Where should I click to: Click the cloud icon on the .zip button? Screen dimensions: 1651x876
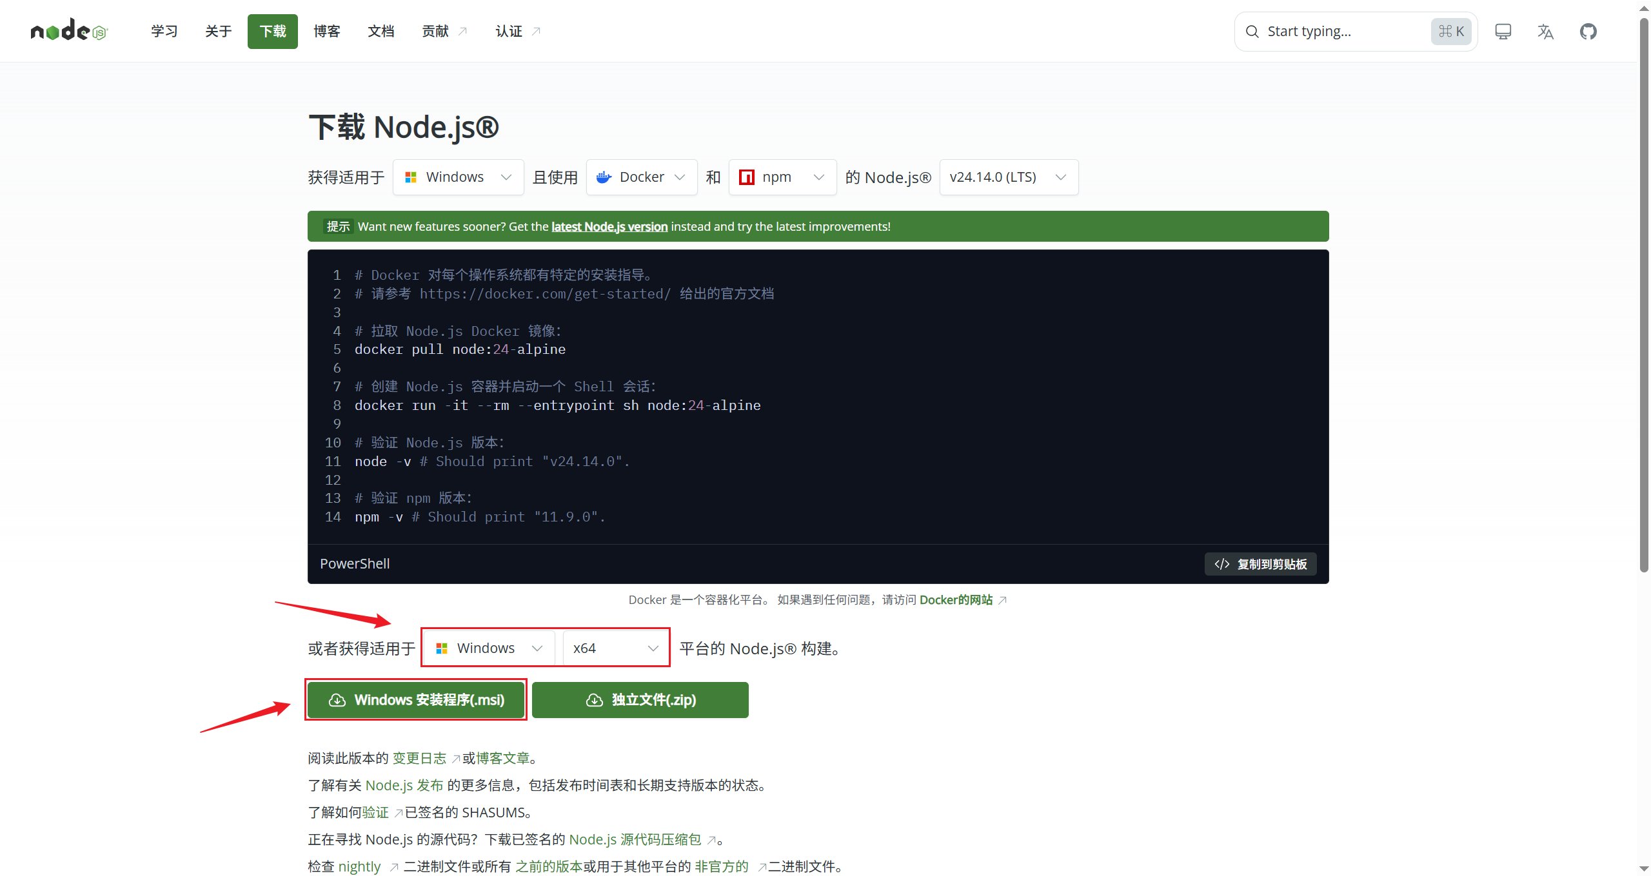594,700
